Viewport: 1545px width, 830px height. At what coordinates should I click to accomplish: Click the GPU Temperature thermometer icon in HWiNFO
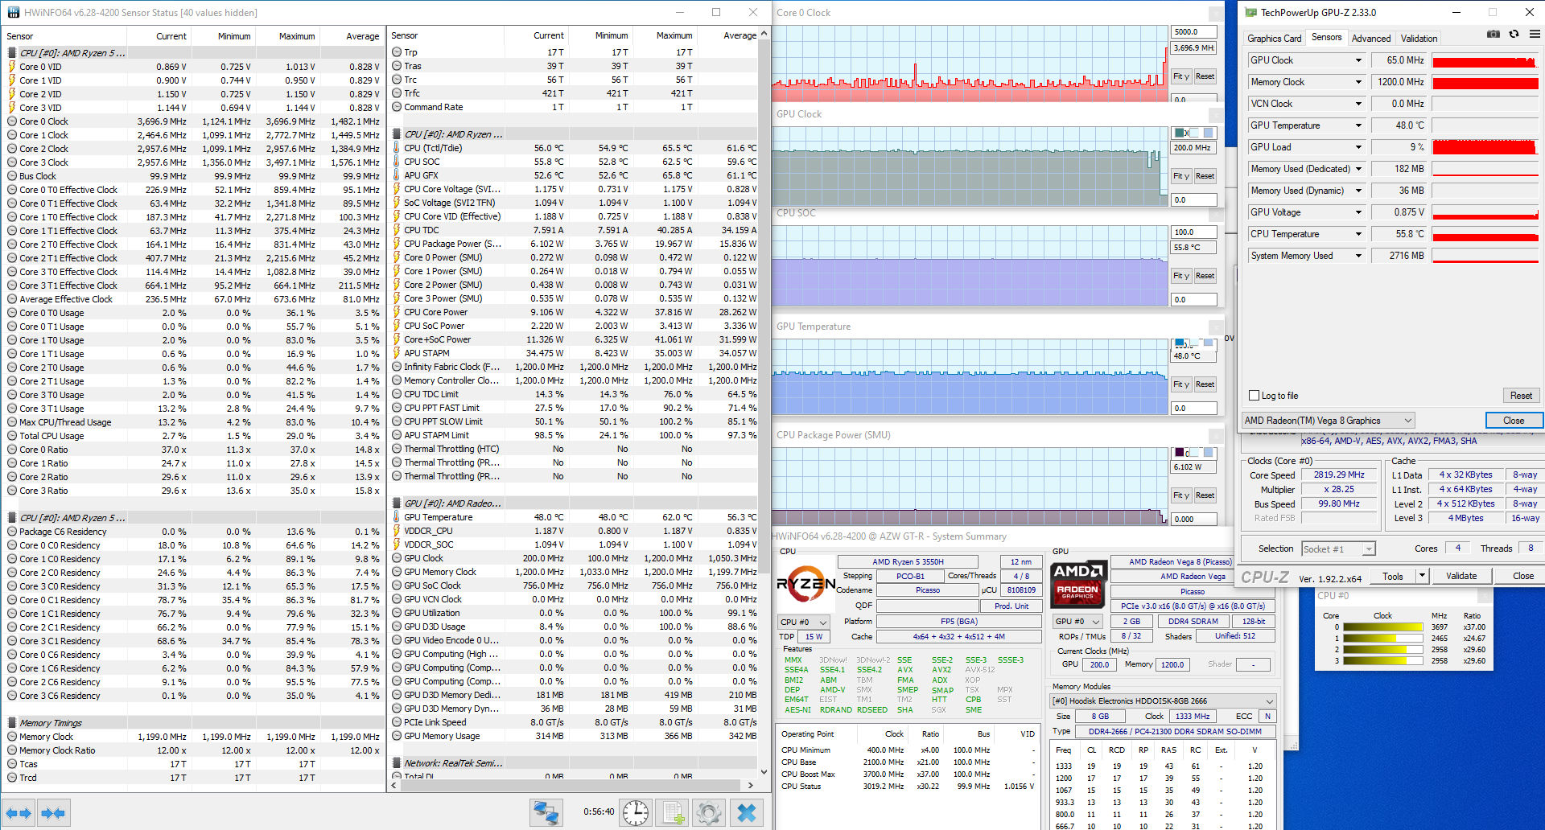[x=397, y=517]
